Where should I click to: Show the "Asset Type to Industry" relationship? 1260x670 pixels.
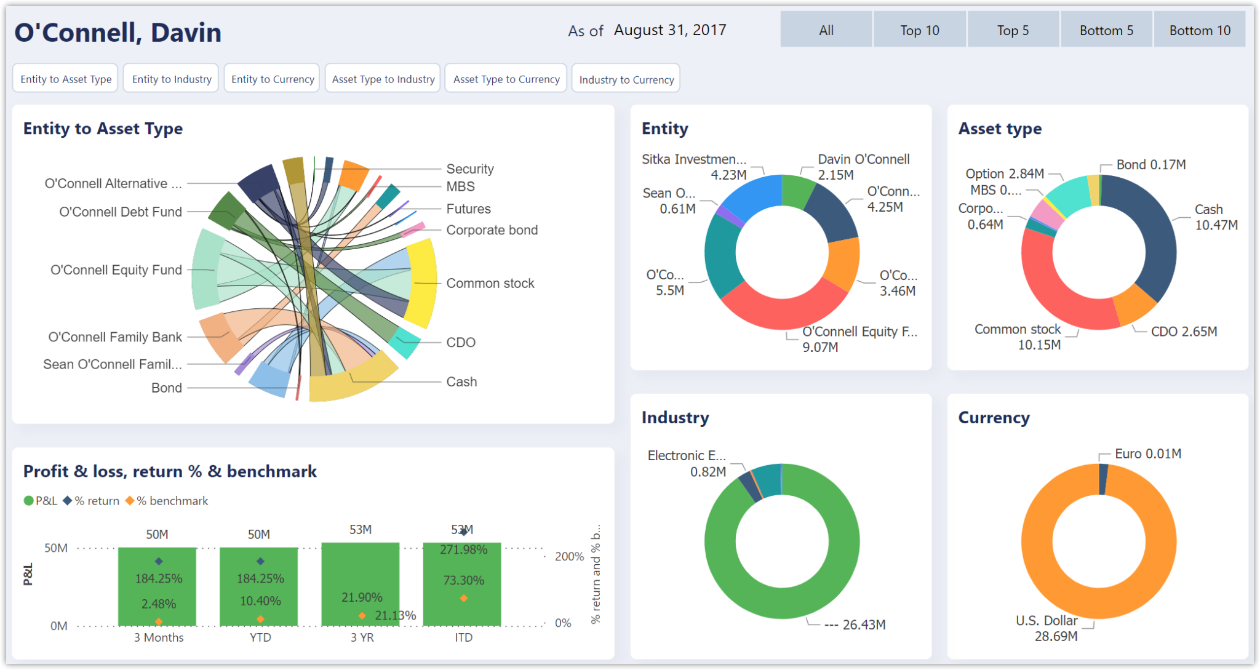coord(382,78)
